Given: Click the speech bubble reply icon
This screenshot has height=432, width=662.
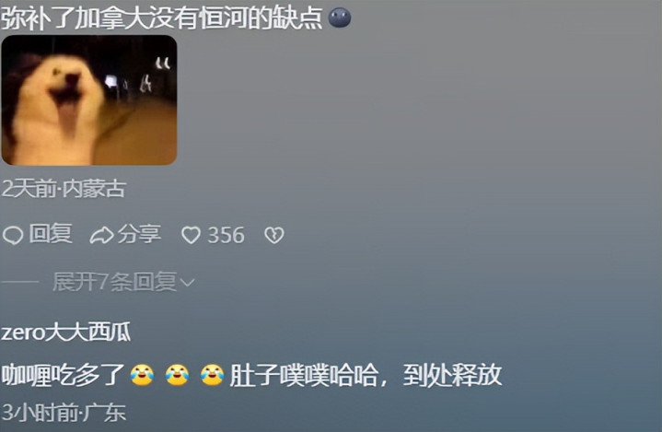Looking at the screenshot, I should (13, 235).
